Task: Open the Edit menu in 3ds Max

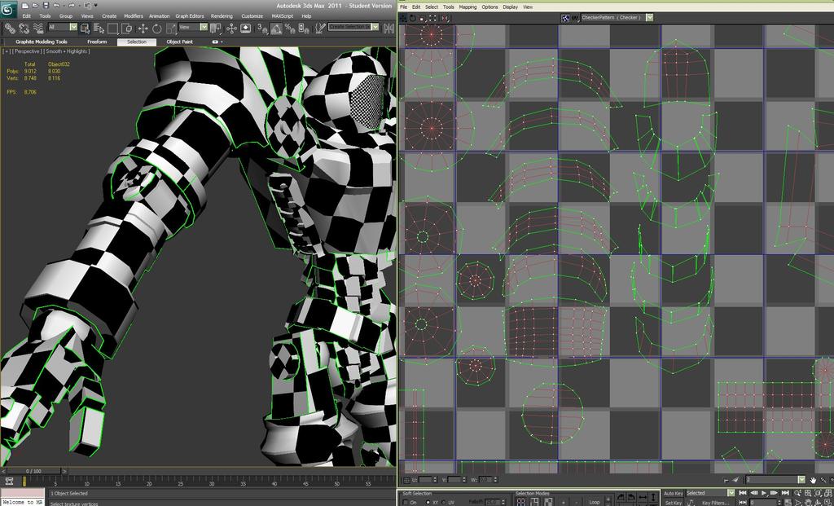Action: pyautogui.click(x=27, y=16)
